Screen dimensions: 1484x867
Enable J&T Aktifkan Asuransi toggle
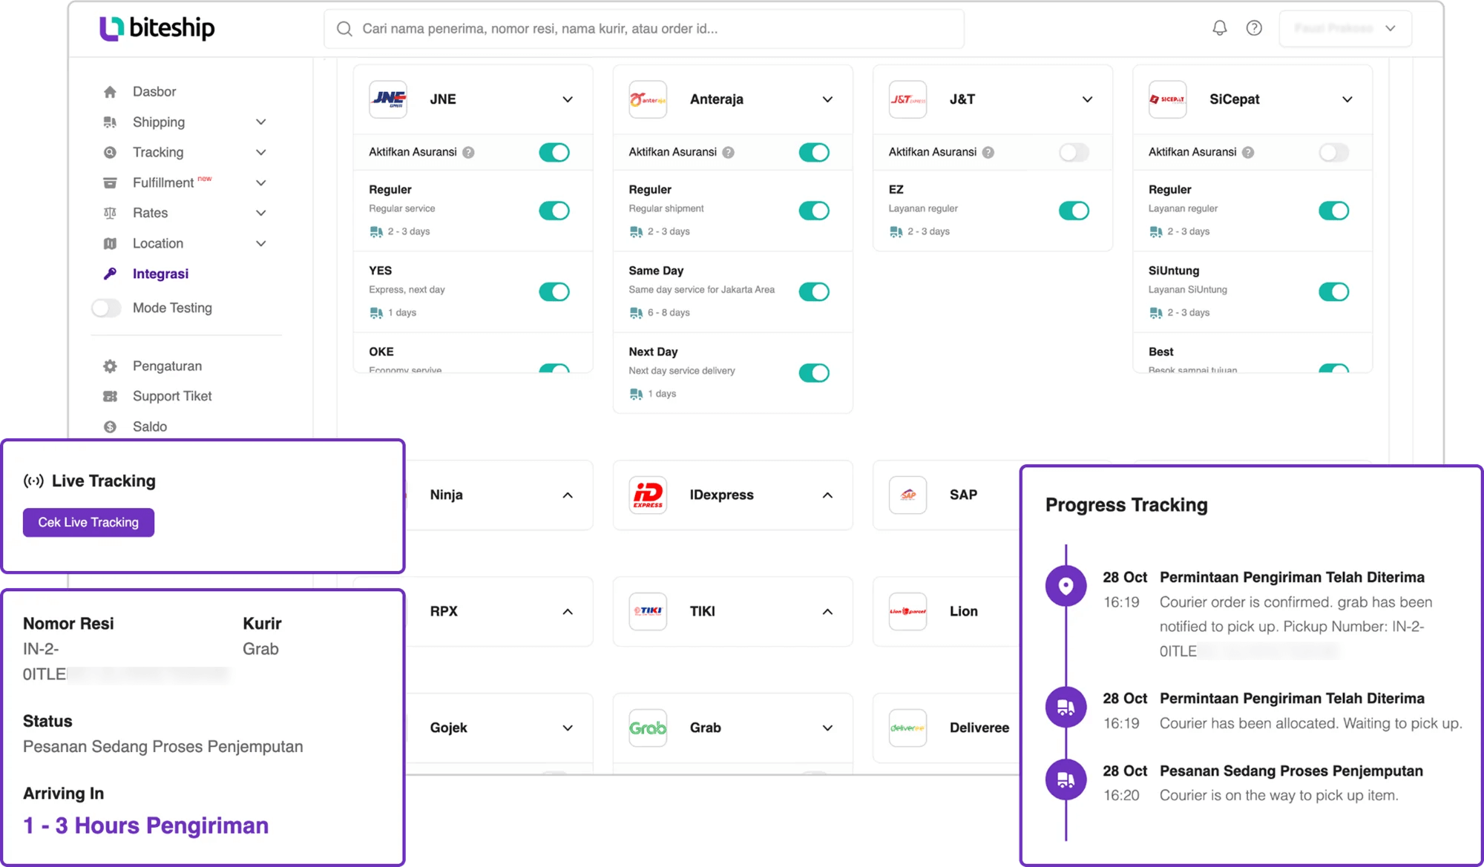tap(1074, 153)
